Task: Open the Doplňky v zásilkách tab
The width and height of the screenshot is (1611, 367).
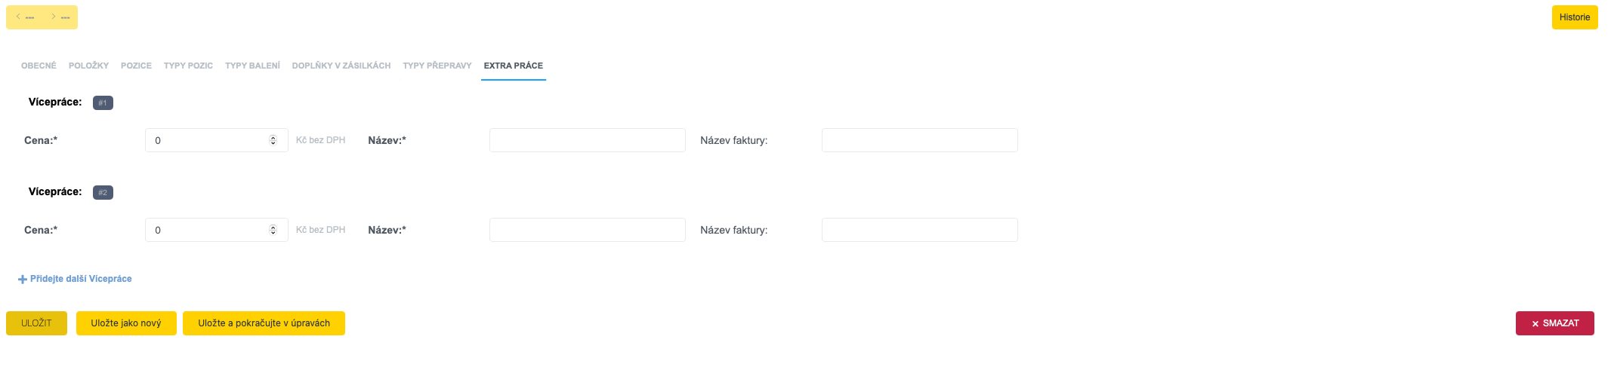Action: [341, 66]
